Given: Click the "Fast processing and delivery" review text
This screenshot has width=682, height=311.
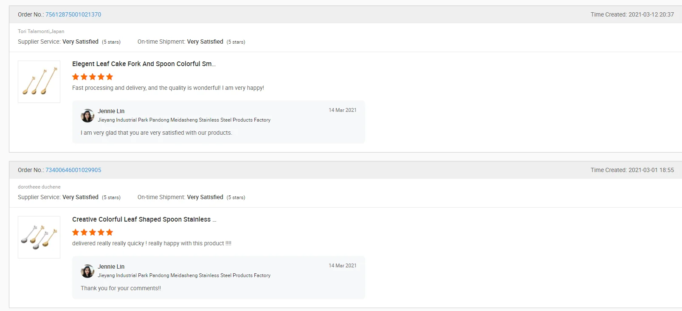Looking at the screenshot, I should 168,88.
